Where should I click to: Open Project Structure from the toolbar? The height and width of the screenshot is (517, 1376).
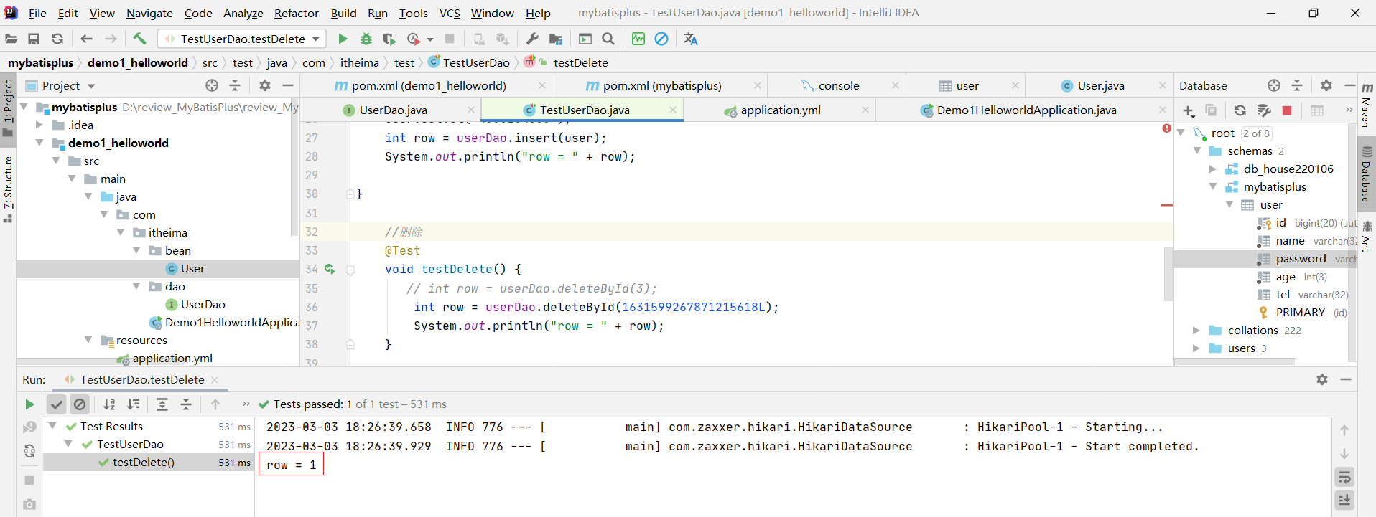[x=556, y=39]
